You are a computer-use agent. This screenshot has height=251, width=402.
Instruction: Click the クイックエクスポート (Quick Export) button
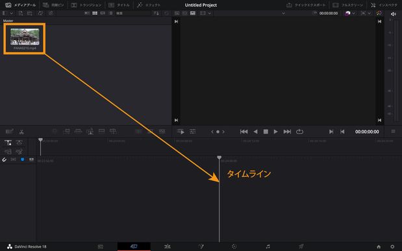306,5
